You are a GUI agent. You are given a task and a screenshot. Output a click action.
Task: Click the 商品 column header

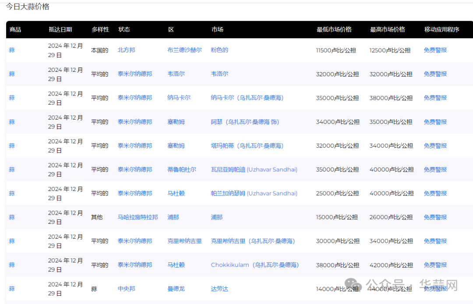(x=15, y=29)
